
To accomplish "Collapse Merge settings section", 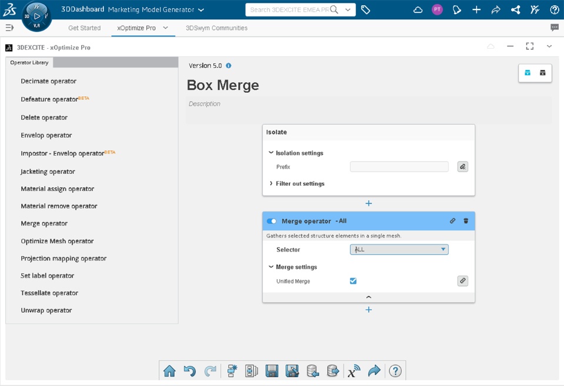I will tap(271, 267).
